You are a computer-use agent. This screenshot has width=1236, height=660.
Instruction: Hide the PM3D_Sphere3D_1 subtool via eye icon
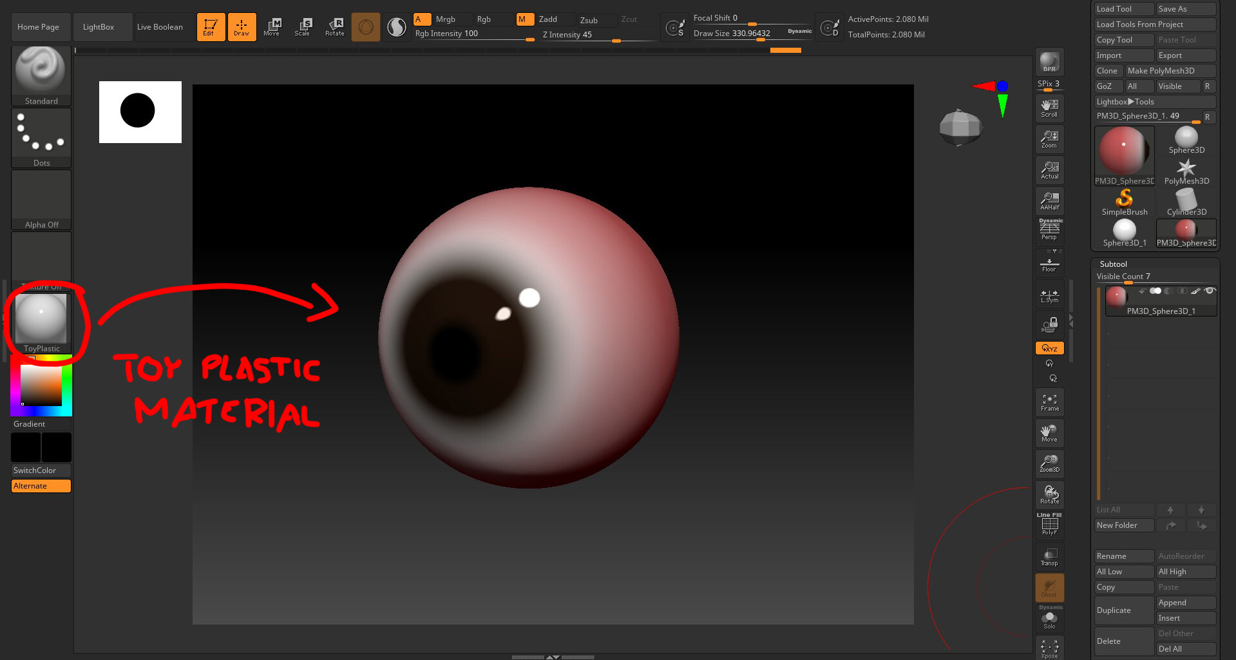click(1210, 291)
